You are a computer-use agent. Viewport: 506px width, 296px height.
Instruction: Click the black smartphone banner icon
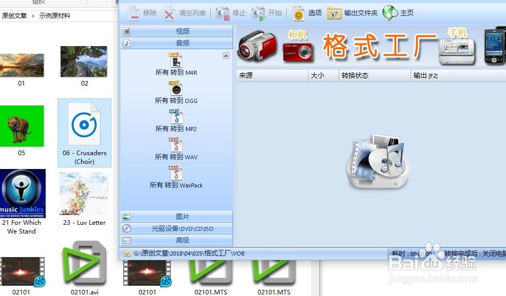tap(494, 46)
